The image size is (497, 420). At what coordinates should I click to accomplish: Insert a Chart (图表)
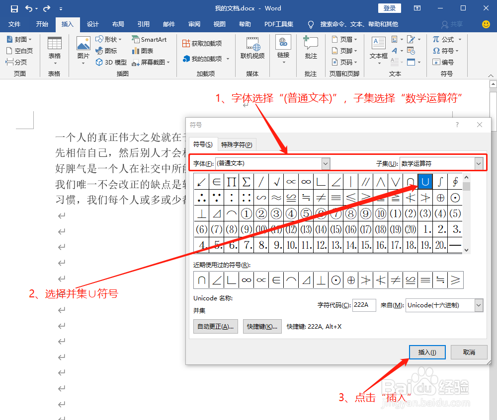point(142,51)
